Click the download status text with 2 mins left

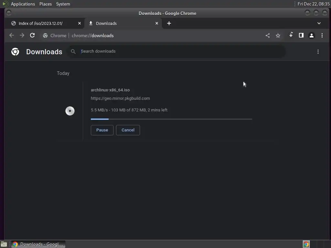pos(129,110)
